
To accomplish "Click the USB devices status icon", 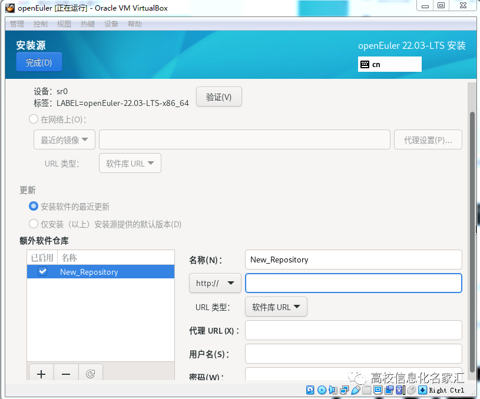I will point(355,390).
